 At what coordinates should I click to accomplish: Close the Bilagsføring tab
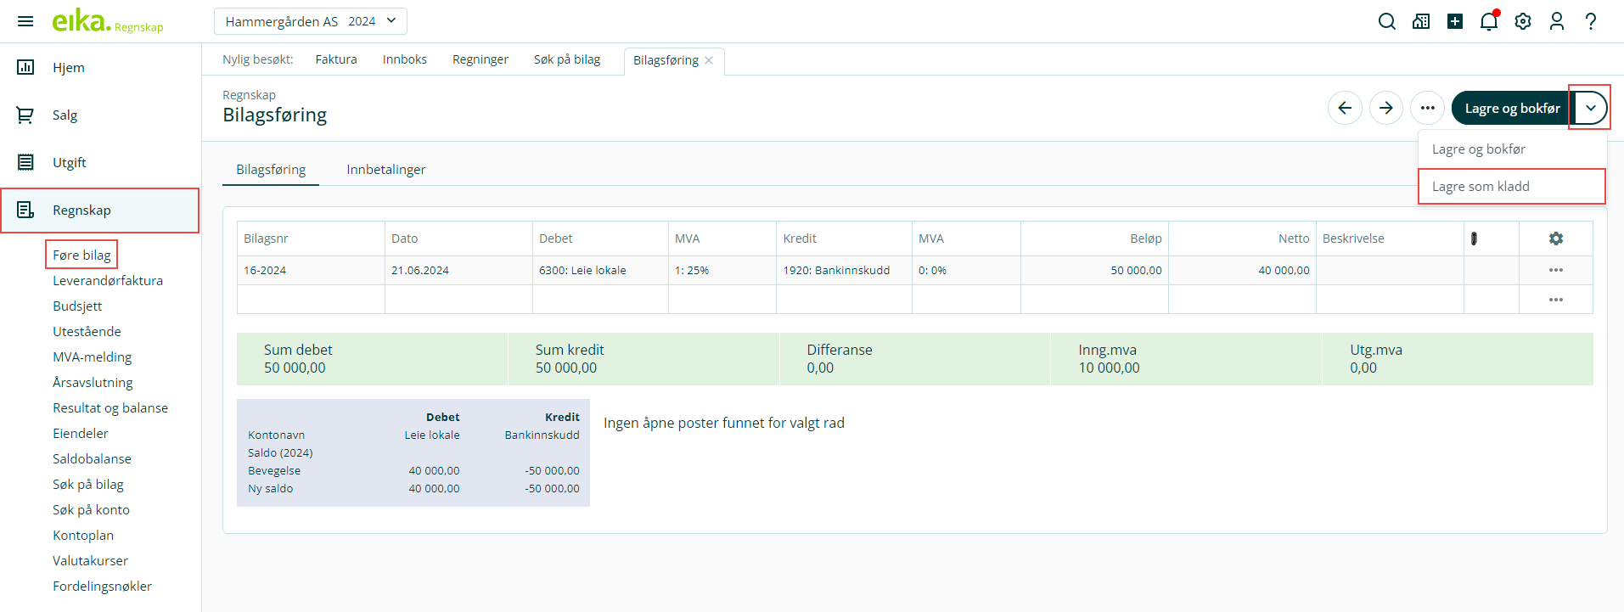click(709, 60)
